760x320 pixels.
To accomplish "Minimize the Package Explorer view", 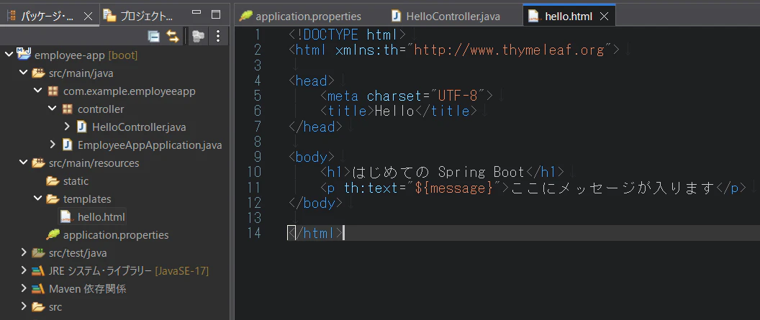I will (x=196, y=13).
